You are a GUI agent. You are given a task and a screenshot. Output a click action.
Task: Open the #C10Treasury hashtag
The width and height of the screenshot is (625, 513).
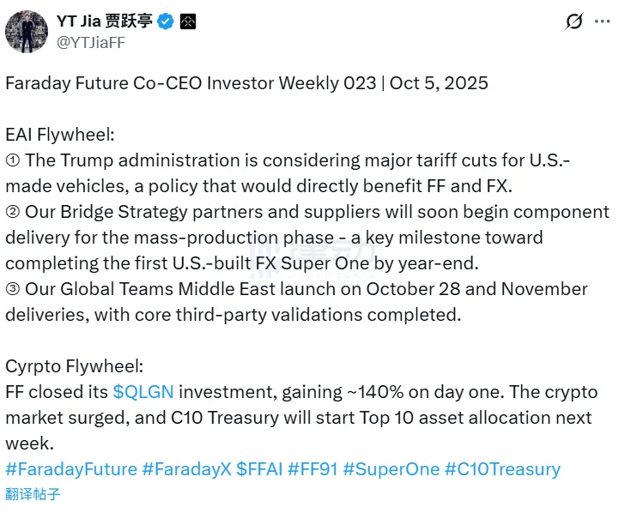click(505, 469)
